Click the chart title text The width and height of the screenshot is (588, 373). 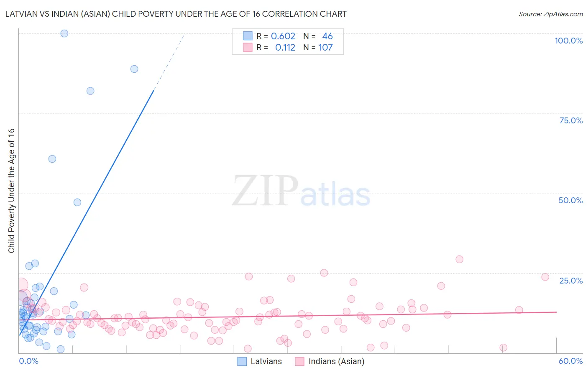point(176,14)
